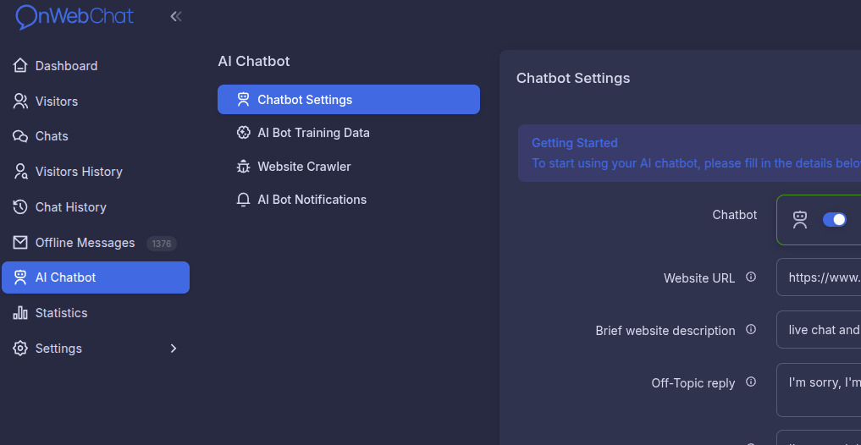861x445 pixels.
Task: Click the OnWebChat logo
Action: coord(75,16)
